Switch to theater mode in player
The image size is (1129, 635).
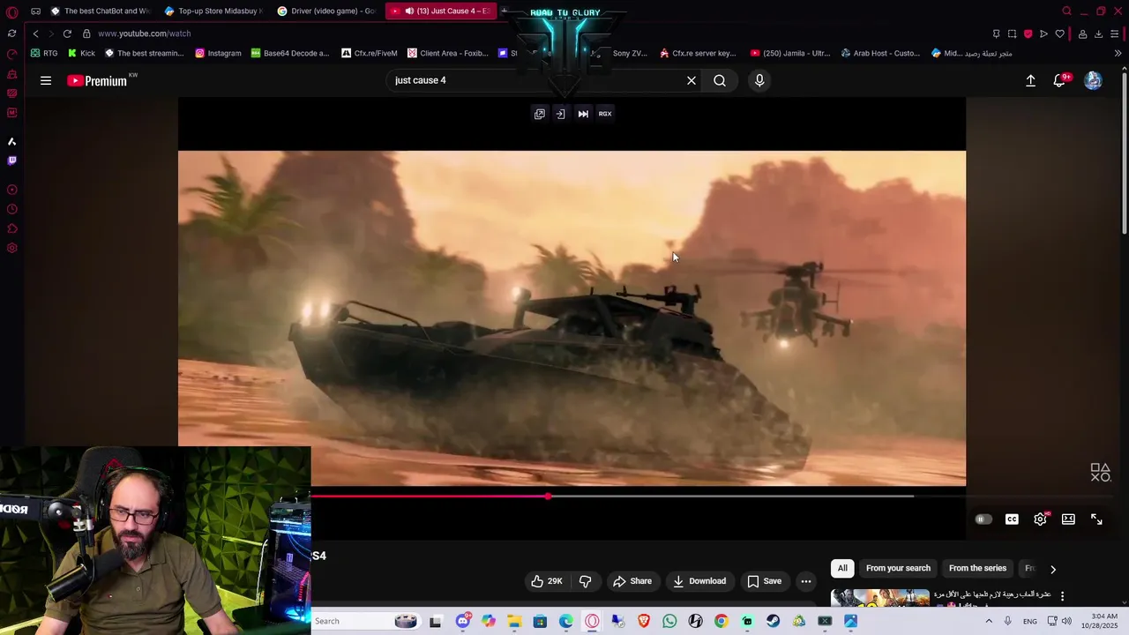1068,519
